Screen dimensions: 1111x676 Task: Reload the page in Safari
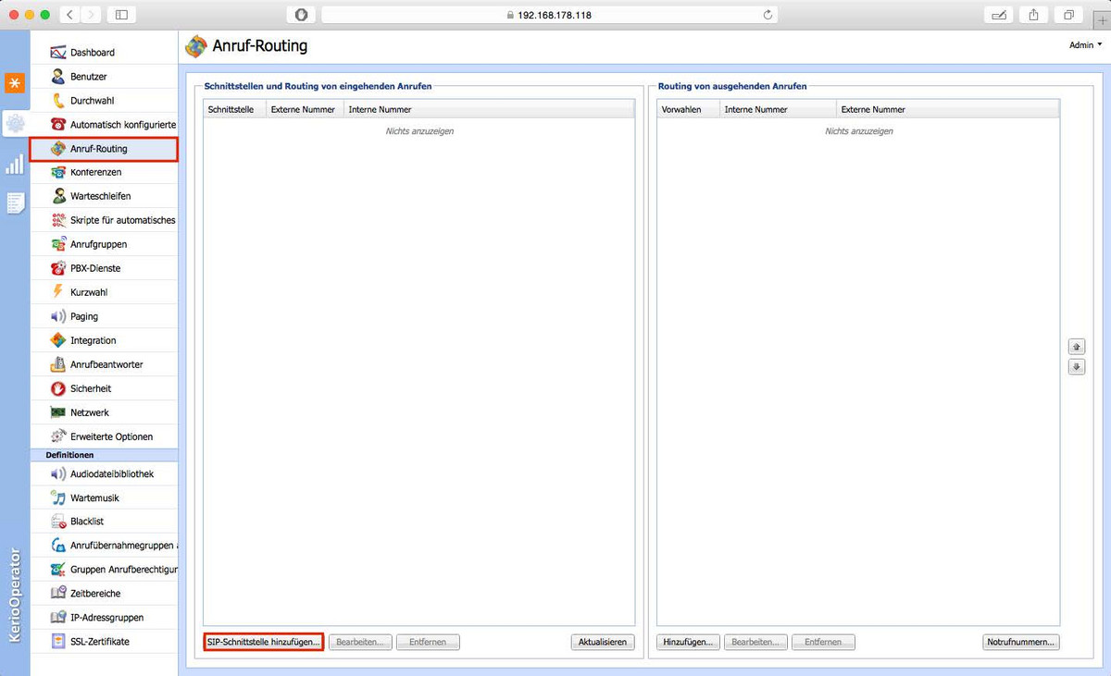(768, 15)
